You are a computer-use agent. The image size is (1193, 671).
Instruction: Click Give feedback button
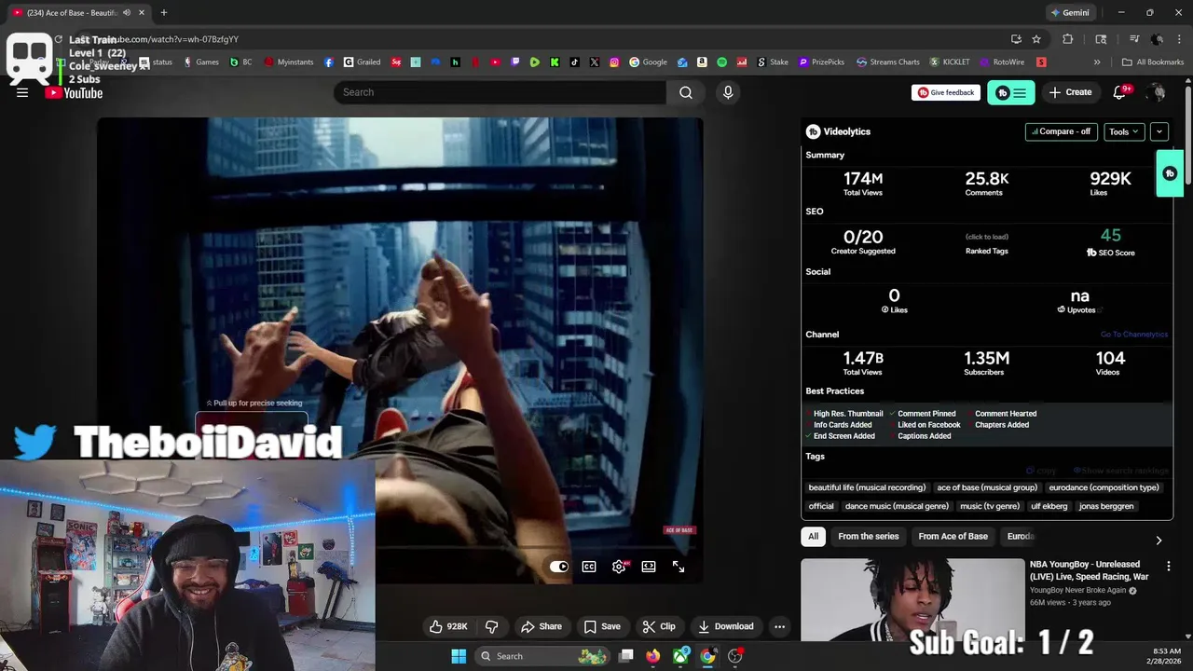[946, 92]
